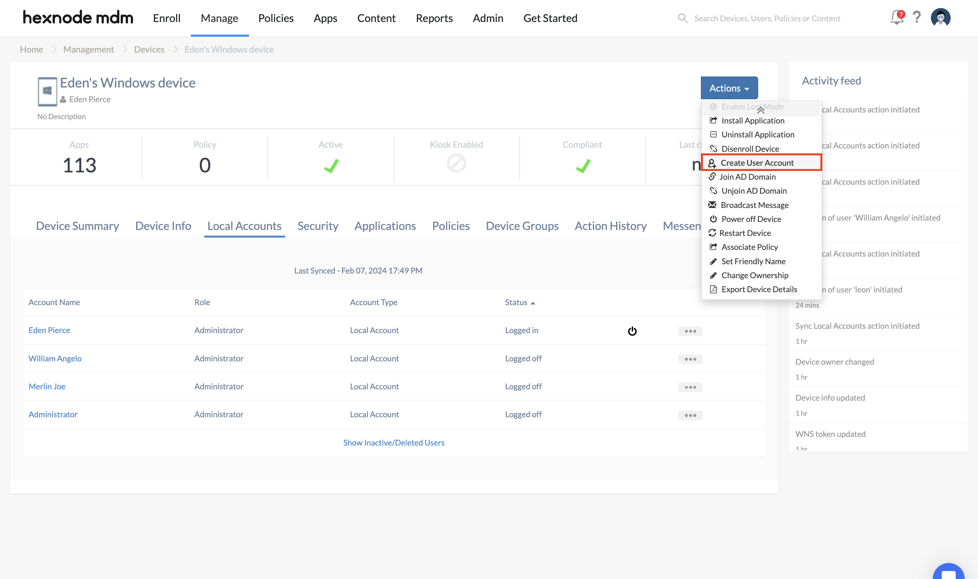Screen dimensions: 978x579
Task: Click the Join AD Domain link icon
Action: [712, 176]
